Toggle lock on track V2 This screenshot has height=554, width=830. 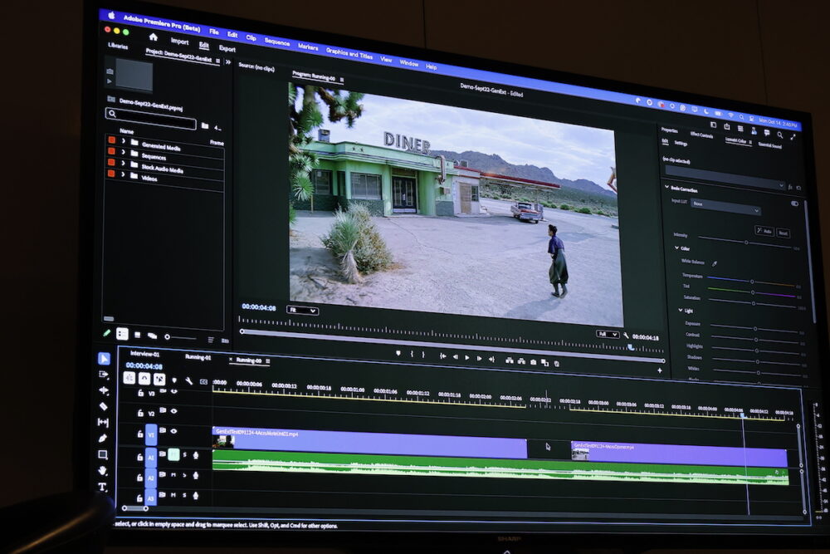coord(140,412)
